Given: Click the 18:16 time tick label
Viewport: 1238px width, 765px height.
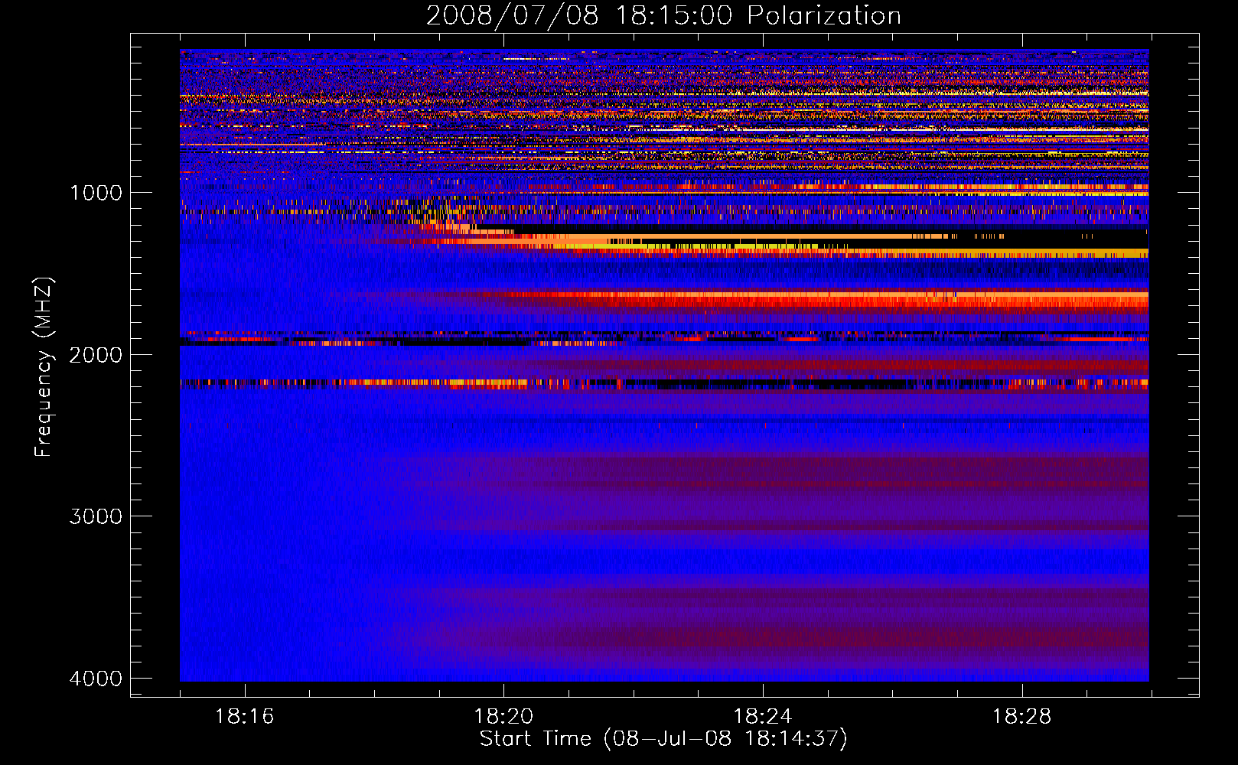Looking at the screenshot, I should pos(244,717).
